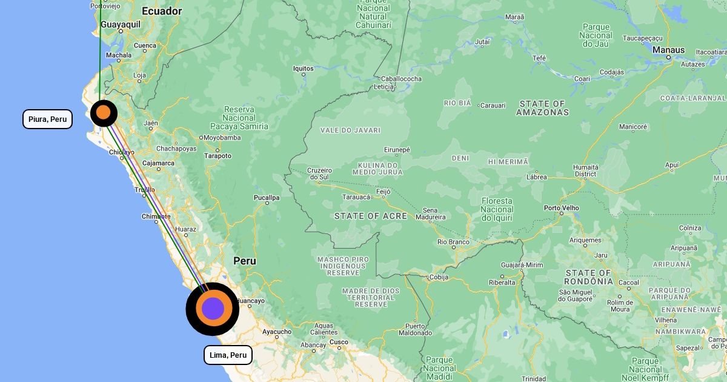This screenshot has height=382, width=727.
Task: Click the Cajamarca city label
Action: pyautogui.click(x=158, y=163)
